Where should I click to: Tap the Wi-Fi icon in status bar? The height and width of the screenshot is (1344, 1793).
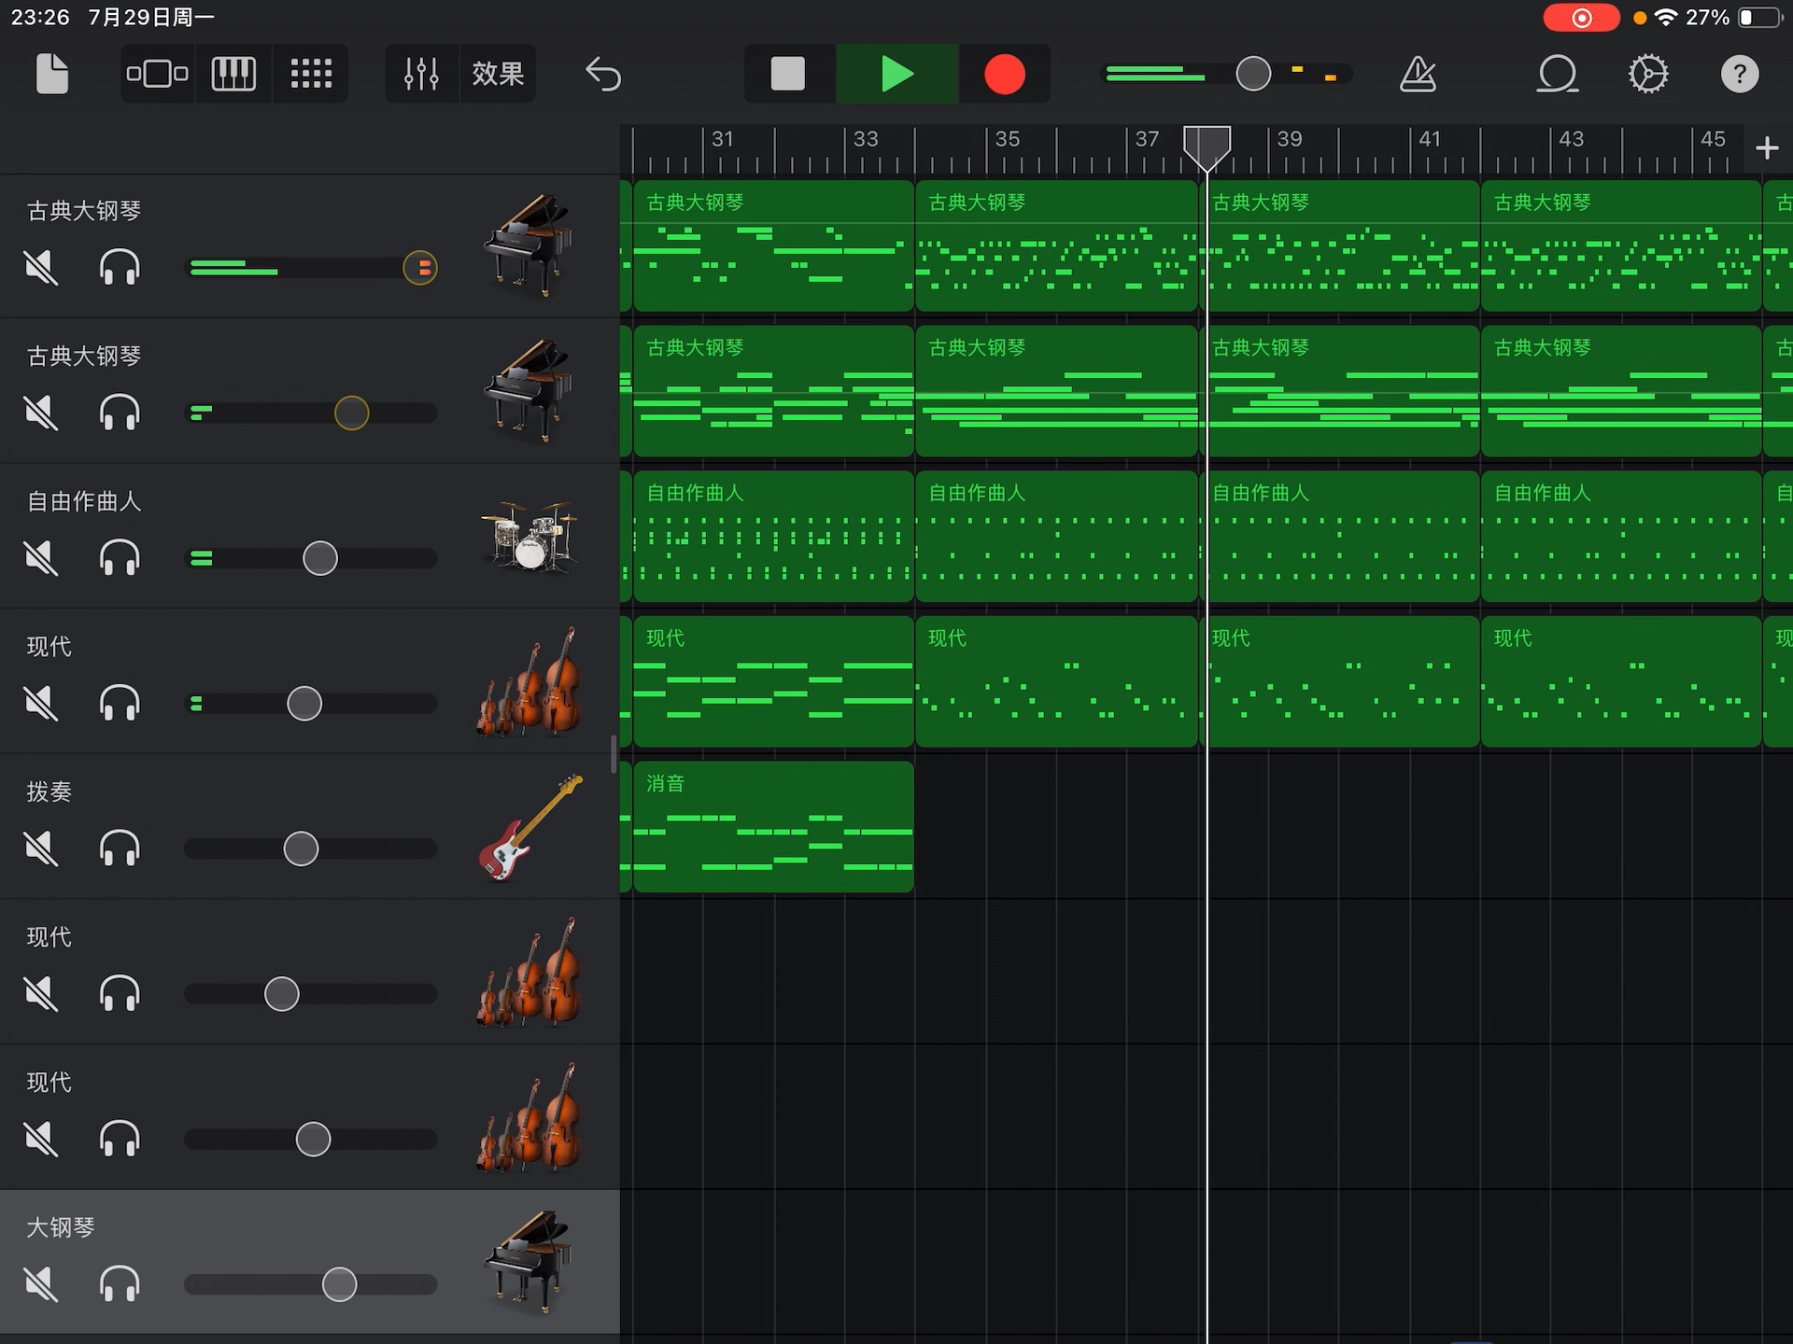pyautogui.click(x=1665, y=18)
